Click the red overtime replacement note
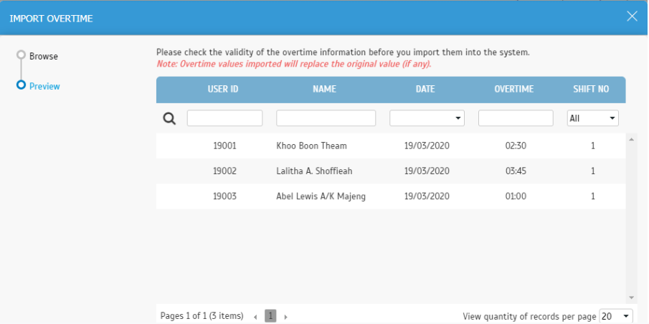The width and height of the screenshot is (649, 324). [294, 65]
